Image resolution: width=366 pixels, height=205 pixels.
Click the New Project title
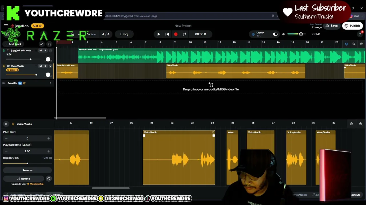[183, 26]
